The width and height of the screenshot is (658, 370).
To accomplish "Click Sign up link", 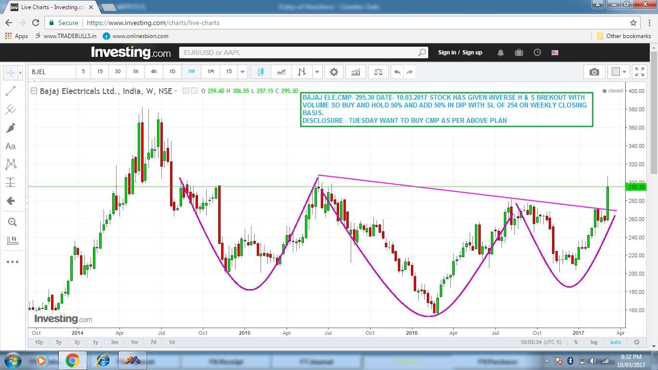I will pyautogui.click(x=472, y=53).
